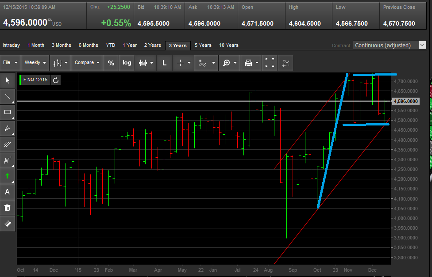Switch to the Intraday tab
432x277 pixels.
(x=12, y=45)
